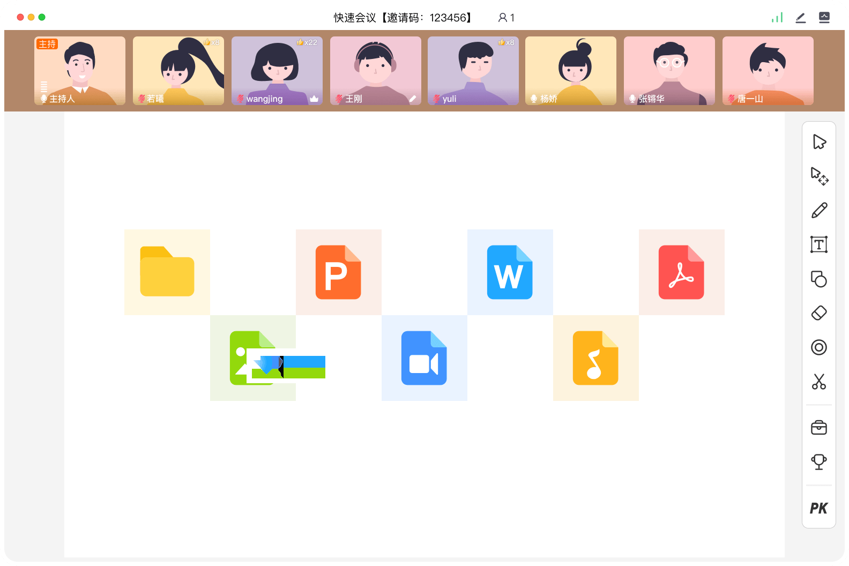The width and height of the screenshot is (849, 566).
Task: Select the pointer arrow tool
Action: 819,142
